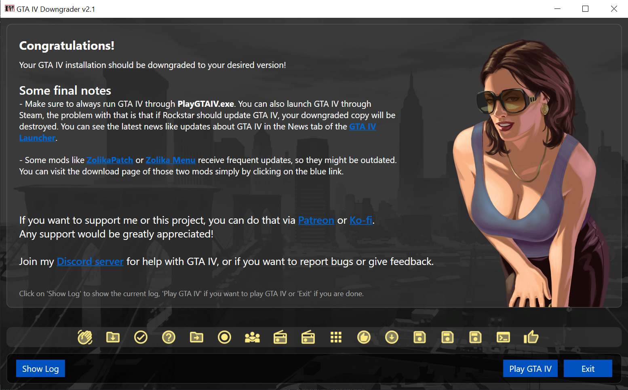Screen dimensions: 628x390
Task: Click the thumbs-up inside circle step icon
Action: [x=364, y=337]
